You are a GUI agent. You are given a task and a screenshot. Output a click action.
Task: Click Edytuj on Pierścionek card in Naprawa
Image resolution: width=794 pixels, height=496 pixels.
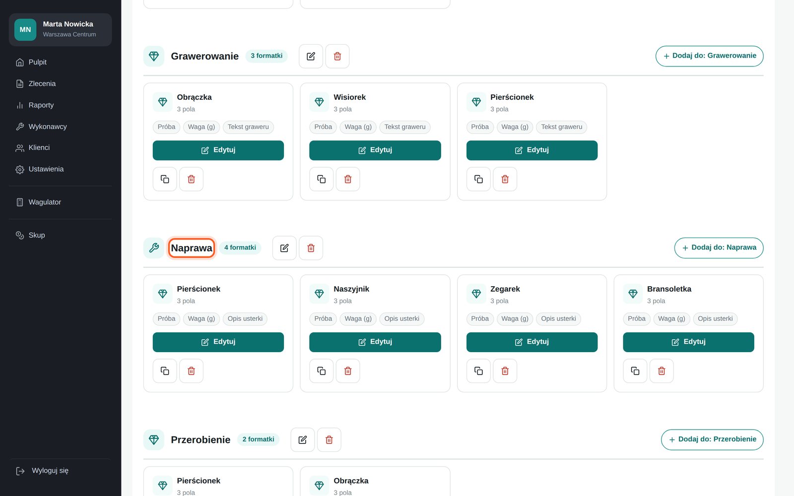(218, 342)
